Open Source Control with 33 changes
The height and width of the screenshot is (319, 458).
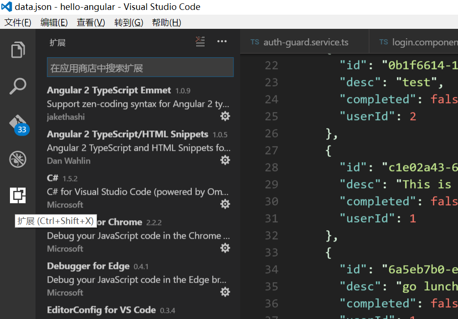coord(18,125)
